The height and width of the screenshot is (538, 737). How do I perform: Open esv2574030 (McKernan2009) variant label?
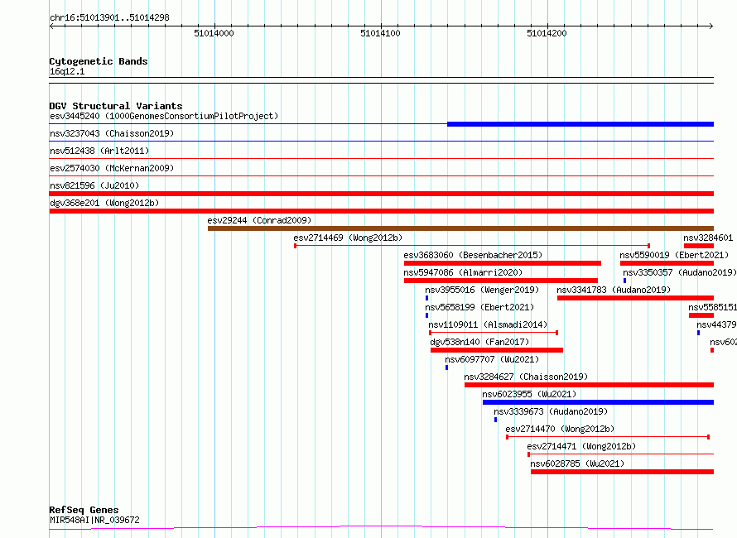tap(112, 168)
